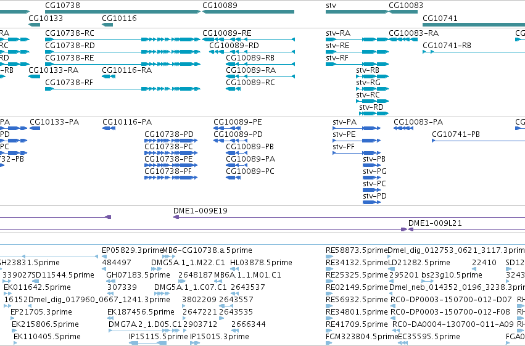Select protein CG10089-PC label
Viewport: 525px width, 346px height.
[x=250, y=171]
